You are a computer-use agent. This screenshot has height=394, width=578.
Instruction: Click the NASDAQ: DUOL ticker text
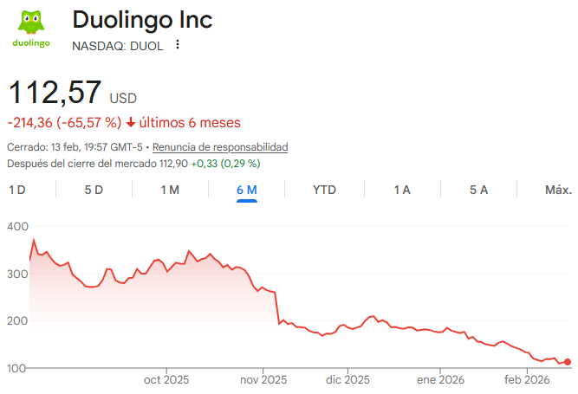coord(117,45)
